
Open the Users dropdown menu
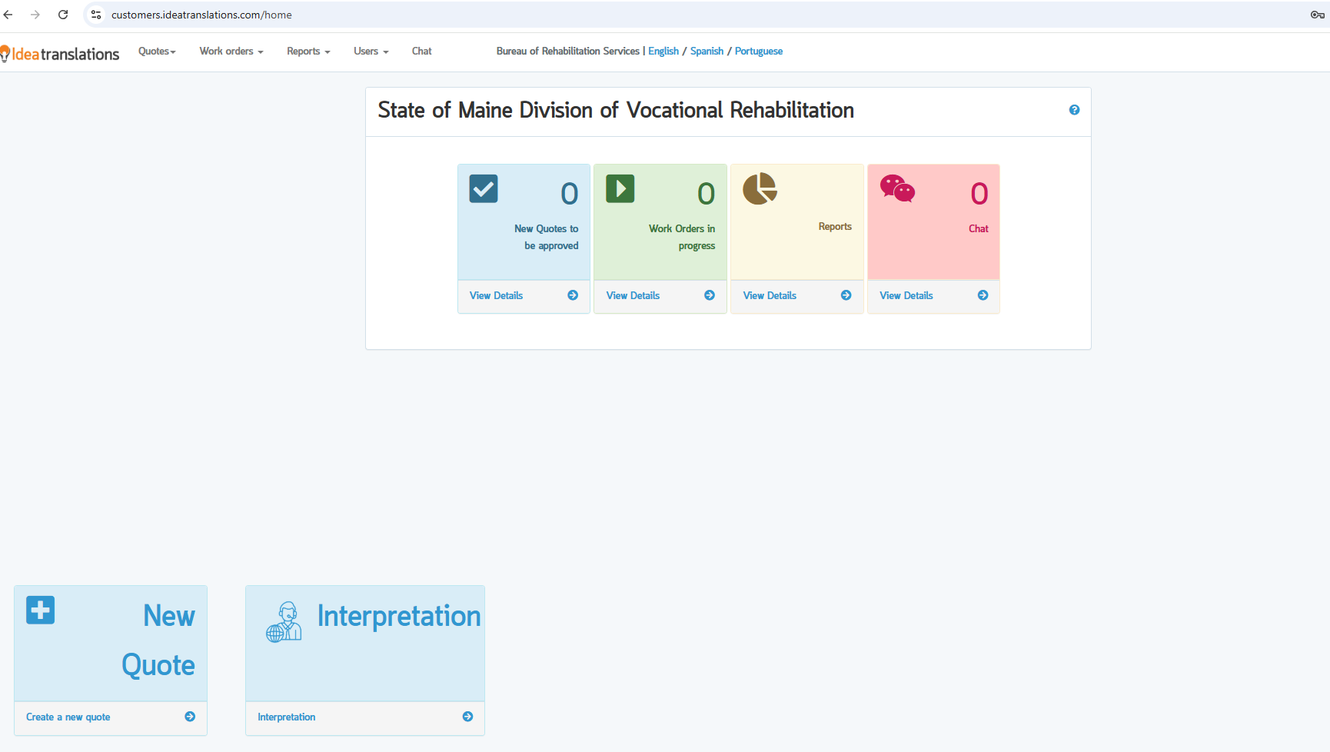click(371, 52)
